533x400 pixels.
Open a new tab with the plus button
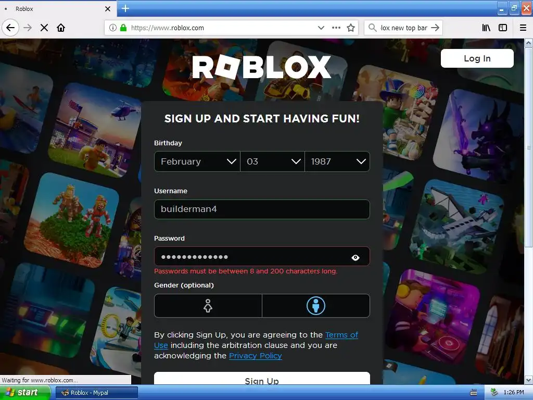pos(125,8)
